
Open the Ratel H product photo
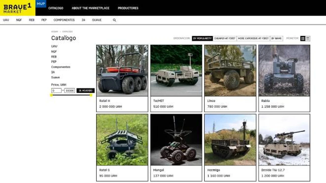point(122,70)
